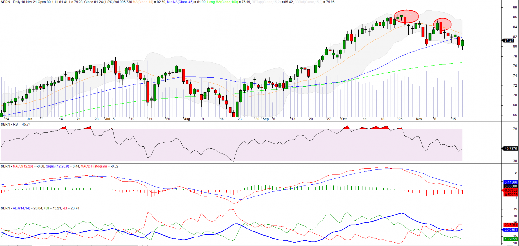Click the 35 label on ADX axis
519x246 pixels.
pos(515,209)
